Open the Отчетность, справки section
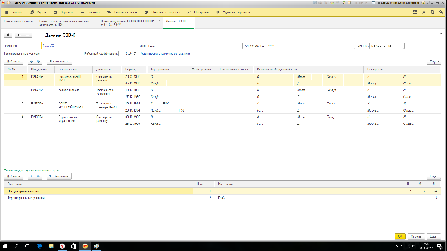This screenshot has width=447, height=251. (162, 12)
